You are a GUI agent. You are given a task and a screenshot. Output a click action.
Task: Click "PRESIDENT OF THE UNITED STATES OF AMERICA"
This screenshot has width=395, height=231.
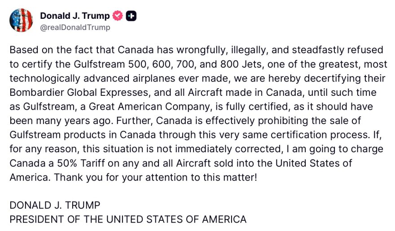[128, 219]
